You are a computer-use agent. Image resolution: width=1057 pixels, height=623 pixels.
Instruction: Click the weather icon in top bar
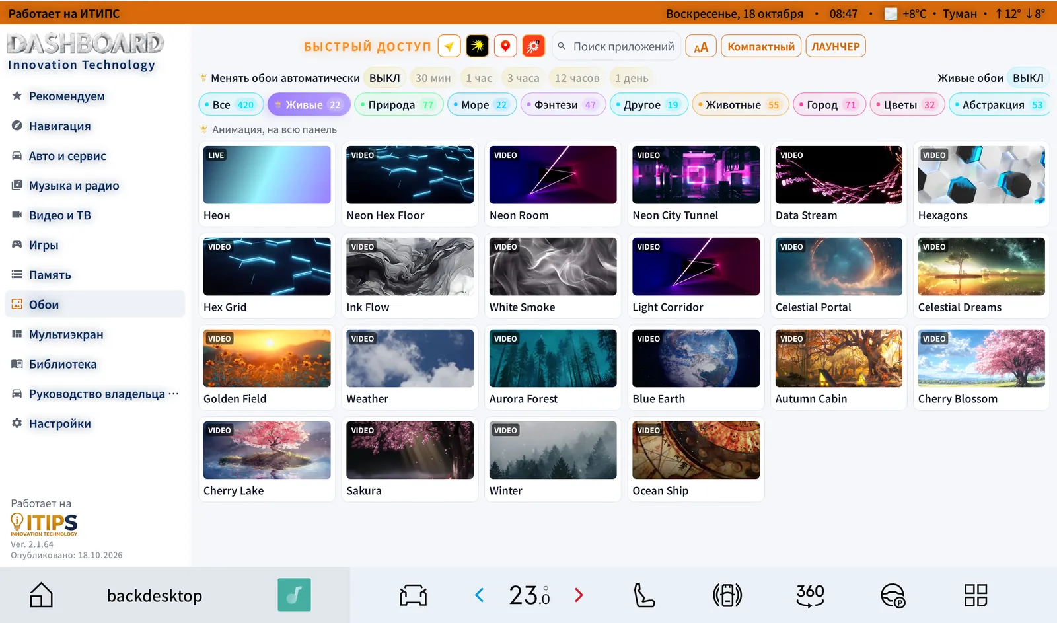[891, 13]
